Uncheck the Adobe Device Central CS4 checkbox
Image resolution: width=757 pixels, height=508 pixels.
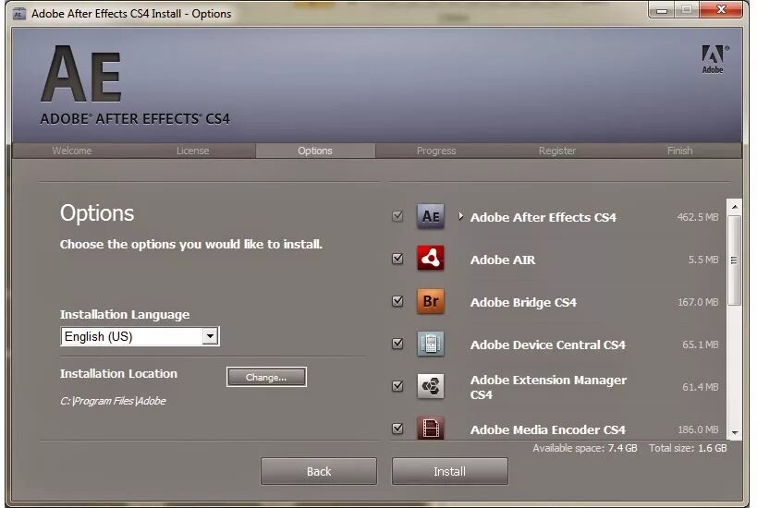[x=397, y=344]
